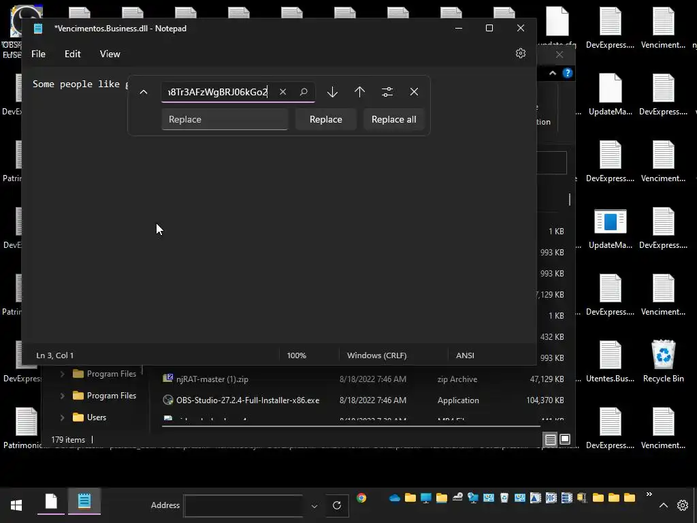Image resolution: width=697 pixels, height=523 pixels.
Task: Close the background Explorer window
Action: click(x=560, y=54)
